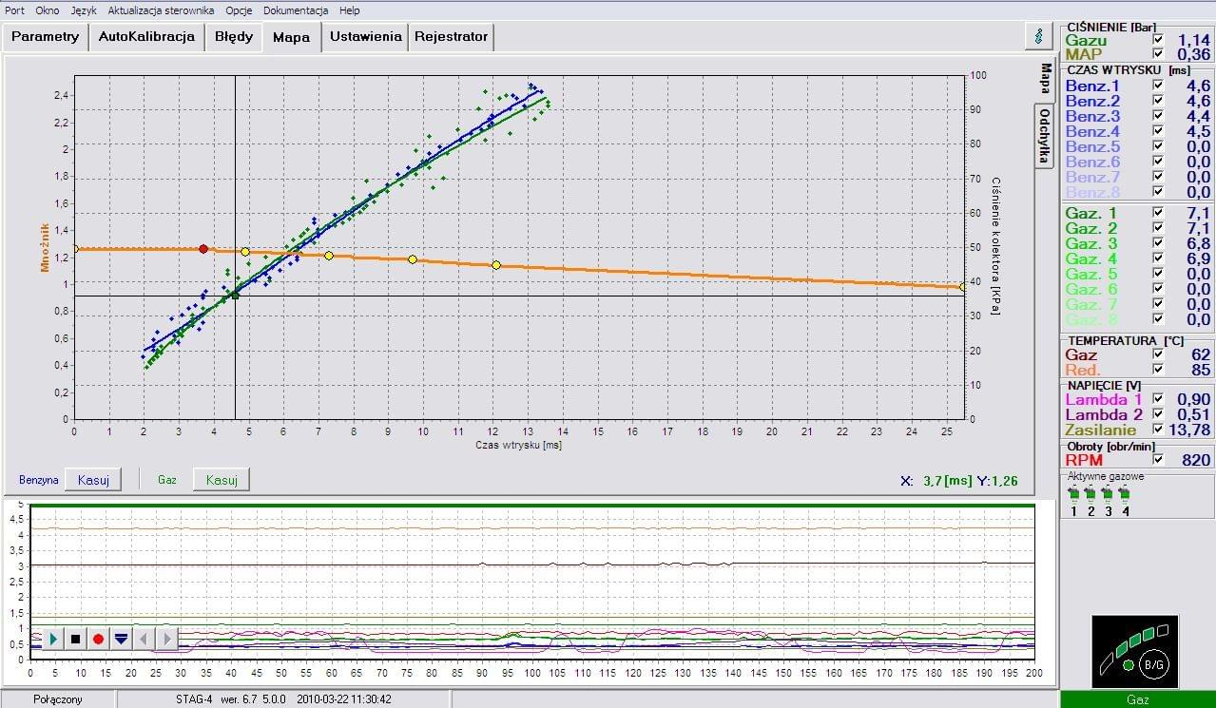
Task: Switch to the AutoKalibracja tab
Action: pyautogui.click(x=146, y=37)
